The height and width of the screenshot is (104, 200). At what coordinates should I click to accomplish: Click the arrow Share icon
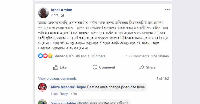pyautogui.click(x=142, y=67)
